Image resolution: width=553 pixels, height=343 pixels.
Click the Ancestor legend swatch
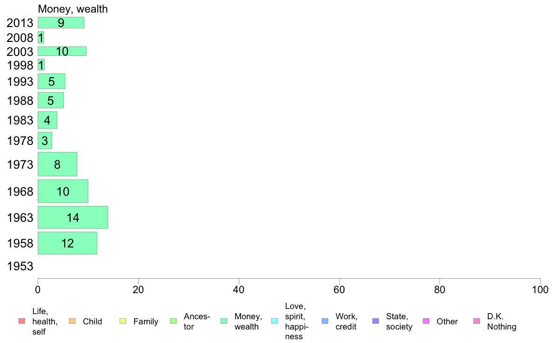pyautogui.click(x=173, y=321)
